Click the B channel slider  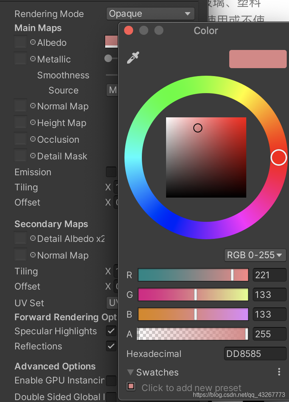point(193,314)
